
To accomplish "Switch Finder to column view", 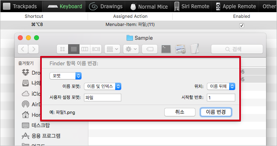I will tap(85, 49).
